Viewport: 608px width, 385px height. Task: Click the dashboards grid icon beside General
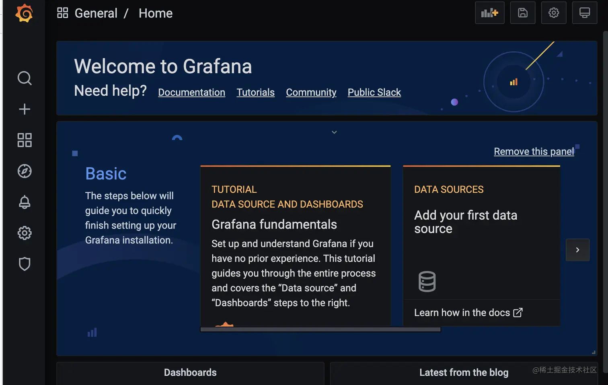tap(62, 13)
